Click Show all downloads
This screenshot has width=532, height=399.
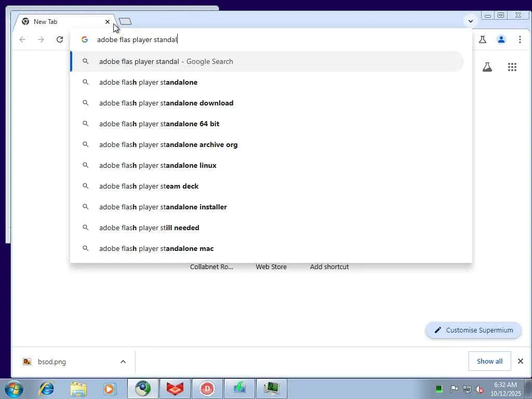click(489, 362)
